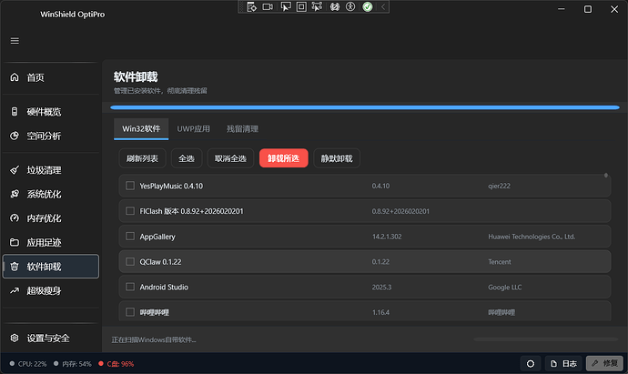Click the Android Studio name text
The image size is (628, 374).
point(164,288)
